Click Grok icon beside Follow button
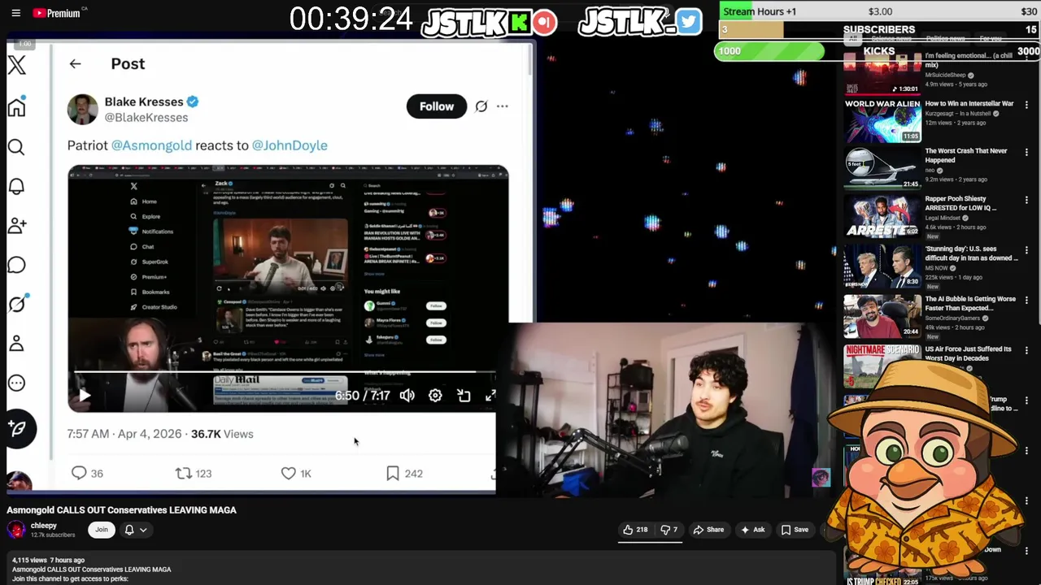1041x585 pixels. [481, 106]
